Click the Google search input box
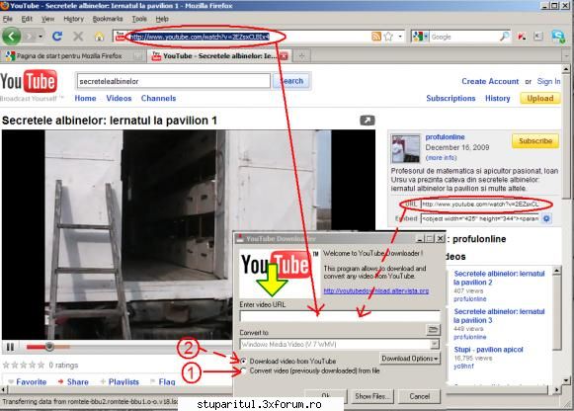574x411 pixels. click(x=464, y=37)
